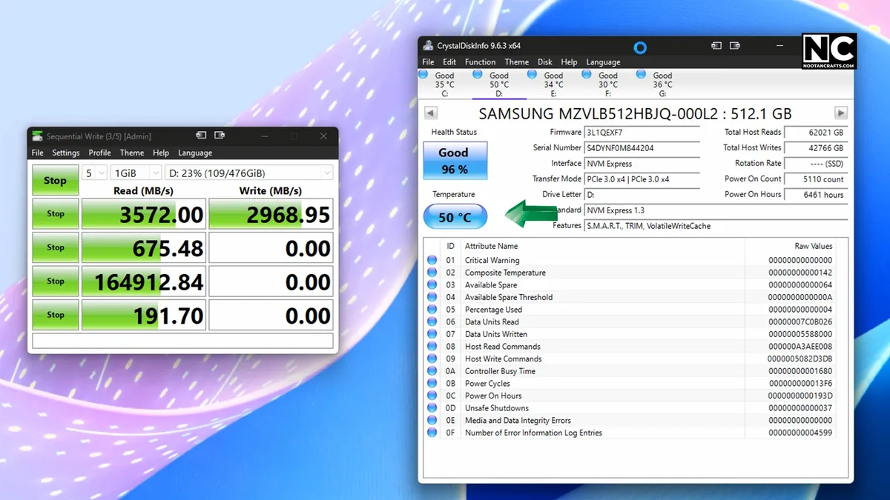Viewport: 890px width, 500px height.
Task: Open CrystalDiskMark Profile menu
Action: 99,153
